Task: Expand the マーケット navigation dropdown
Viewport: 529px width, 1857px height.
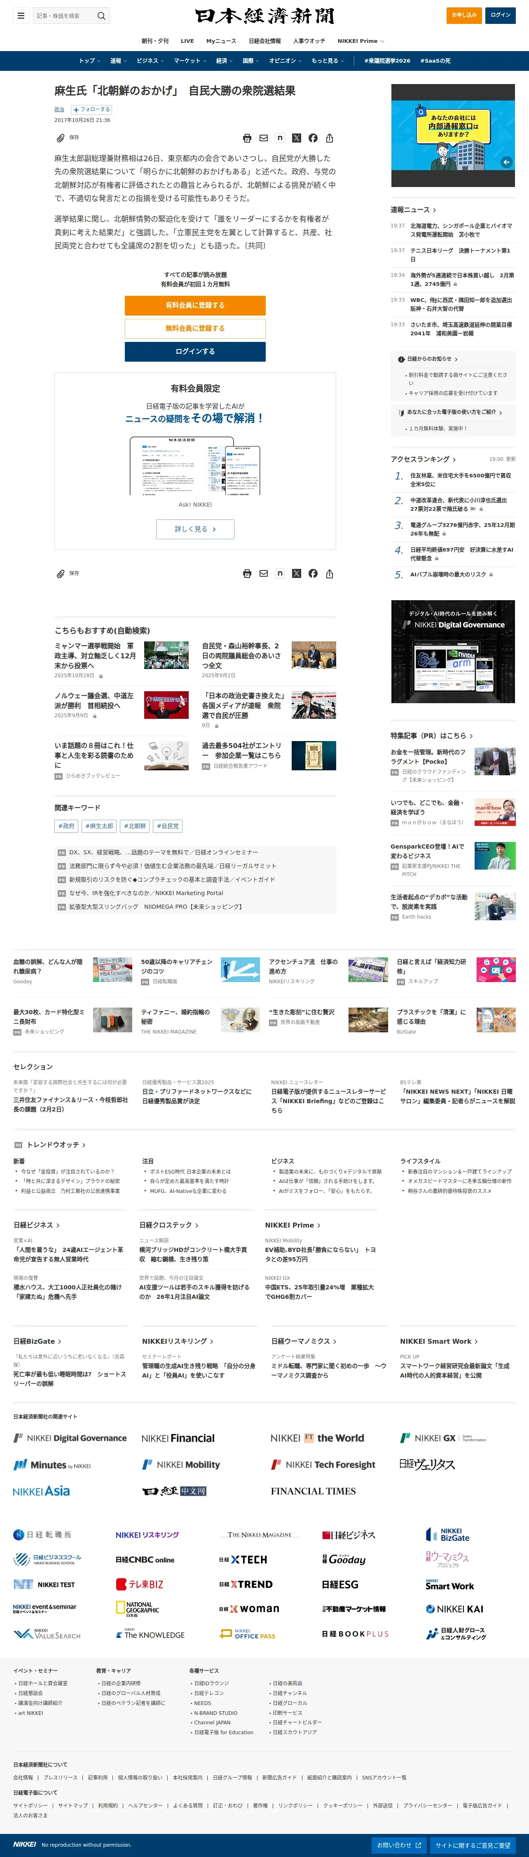Action: [190, 61]
